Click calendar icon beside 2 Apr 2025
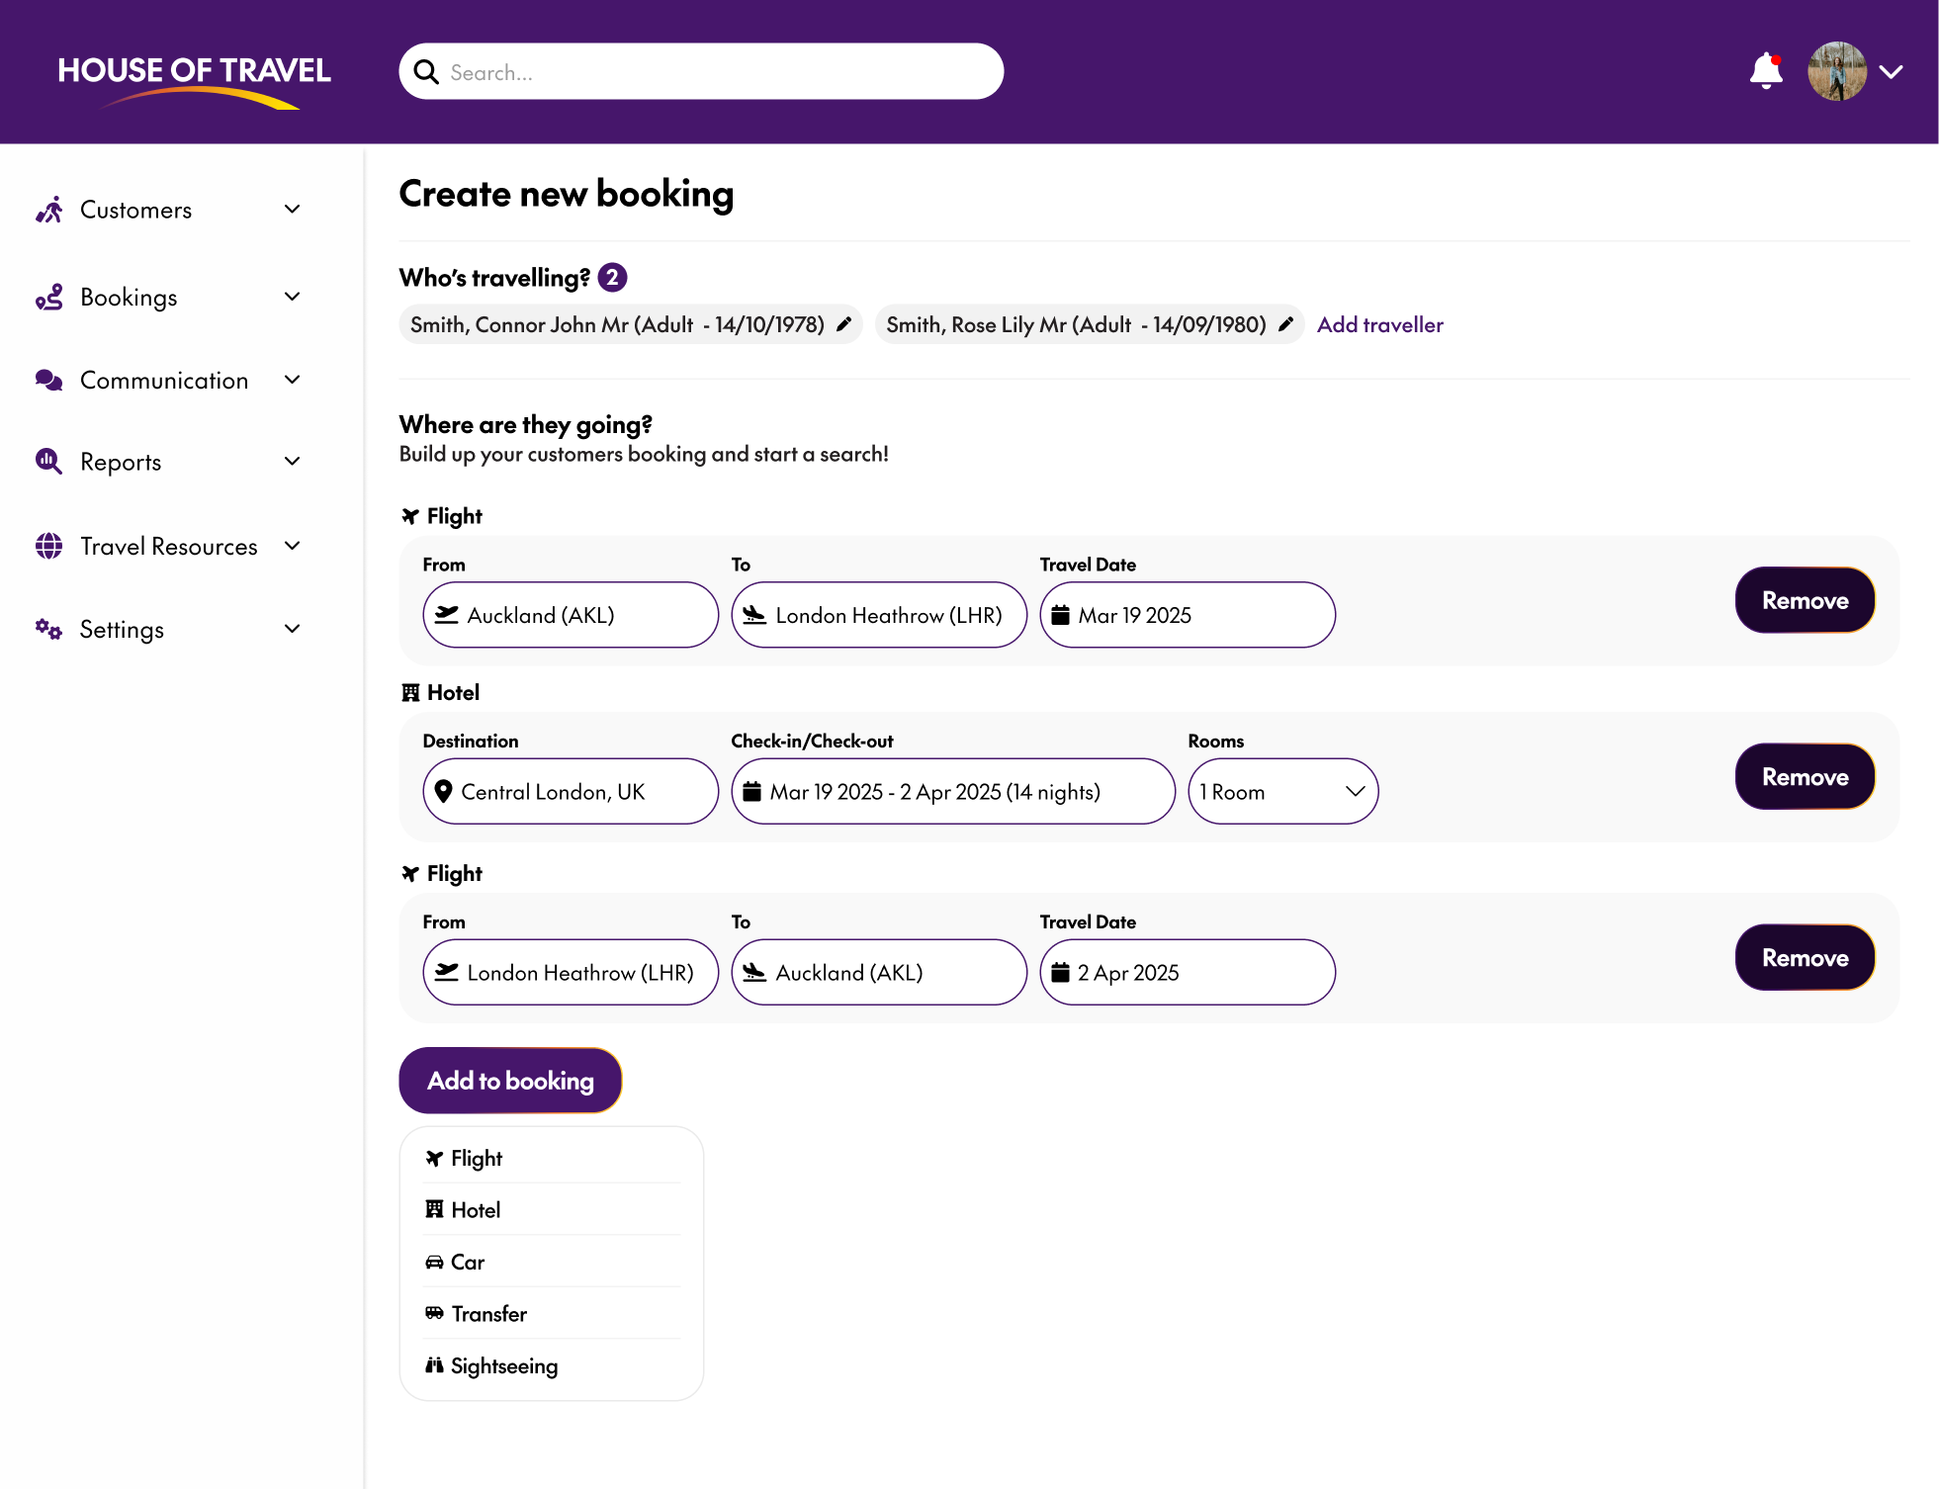The height and width of the screenshot is (1489, 1939). pyautogui.click(x=1060, y=972)
